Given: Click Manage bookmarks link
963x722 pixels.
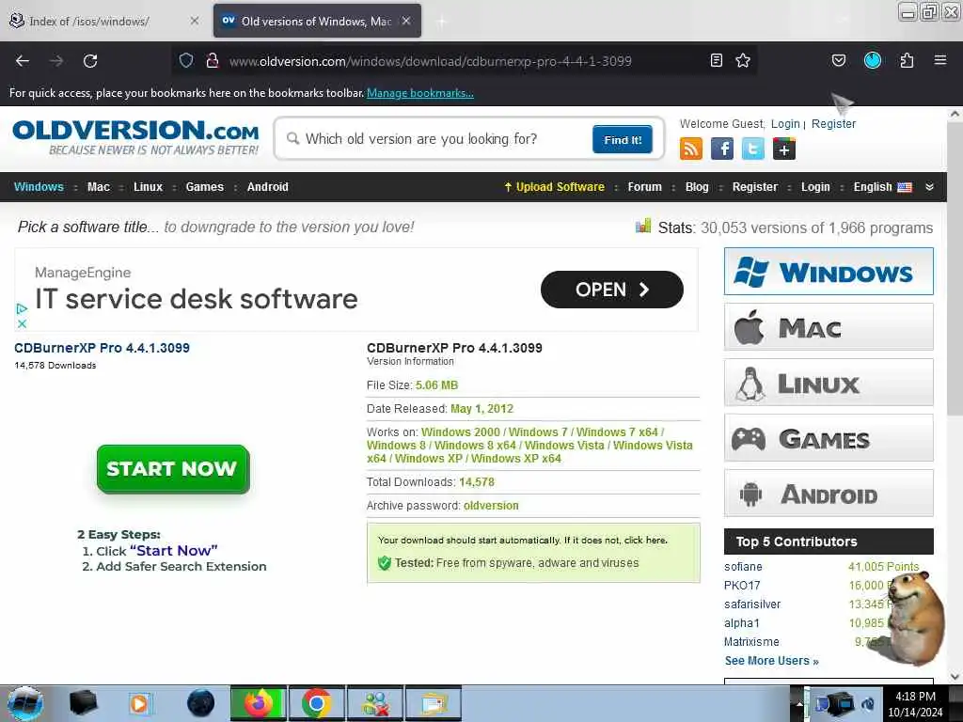Looking at the screenshot, I should (420, 93).
